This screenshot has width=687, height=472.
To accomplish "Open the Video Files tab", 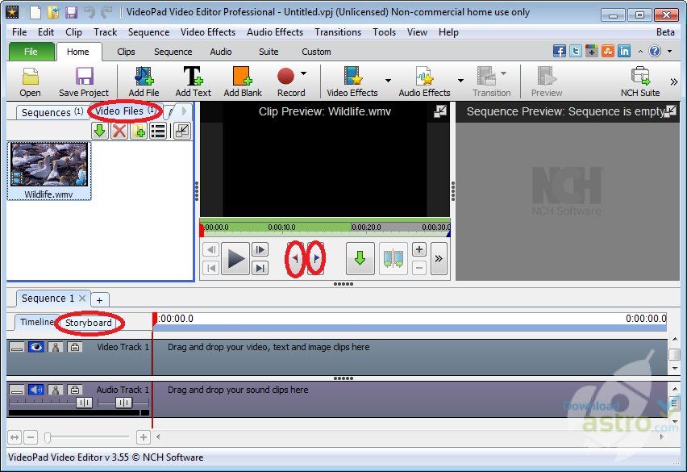I will pos(125,111).
